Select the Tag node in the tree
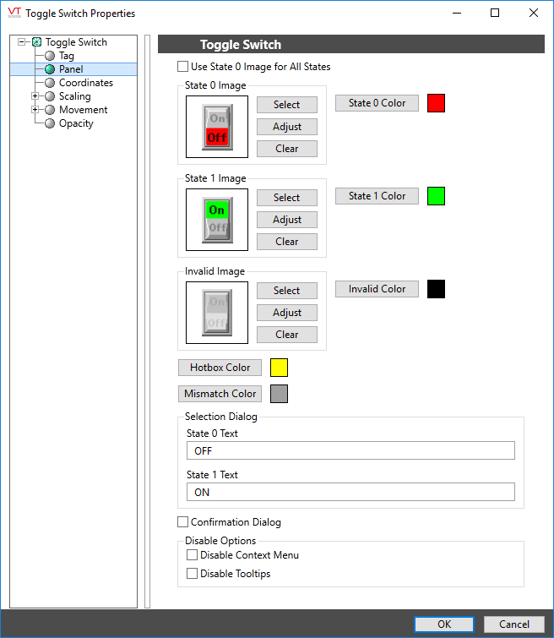Image resolution: width=554 pixels, height=638 pixels. pyautogui.click(x=66, y=56)
